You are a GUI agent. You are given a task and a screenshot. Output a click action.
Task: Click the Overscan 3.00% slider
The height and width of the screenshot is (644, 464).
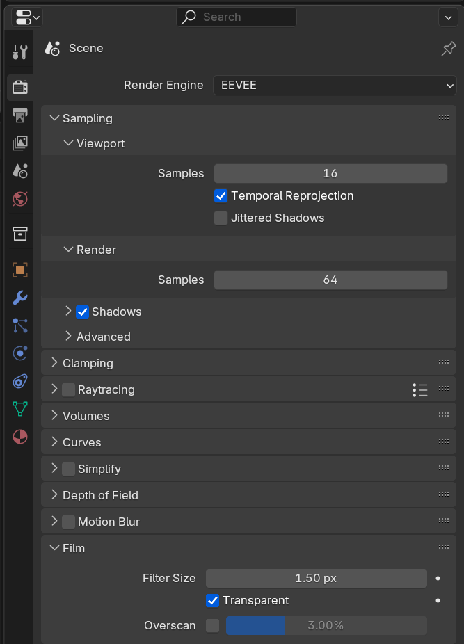[326, 625]
